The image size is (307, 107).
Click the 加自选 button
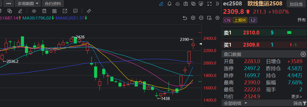click(296, 4)
